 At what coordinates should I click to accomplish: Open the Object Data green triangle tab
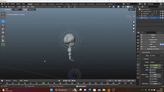pos(138,71)
